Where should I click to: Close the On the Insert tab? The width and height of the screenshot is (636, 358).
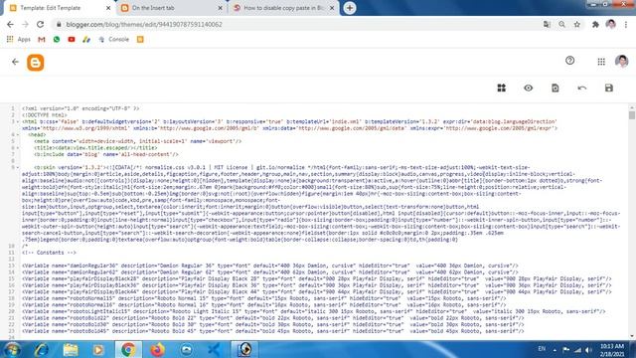coord(221,8)
